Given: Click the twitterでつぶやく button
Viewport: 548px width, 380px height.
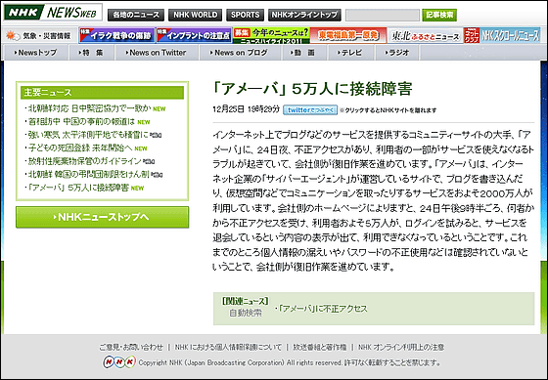Looking at the screenshot, I should (310, 110).
